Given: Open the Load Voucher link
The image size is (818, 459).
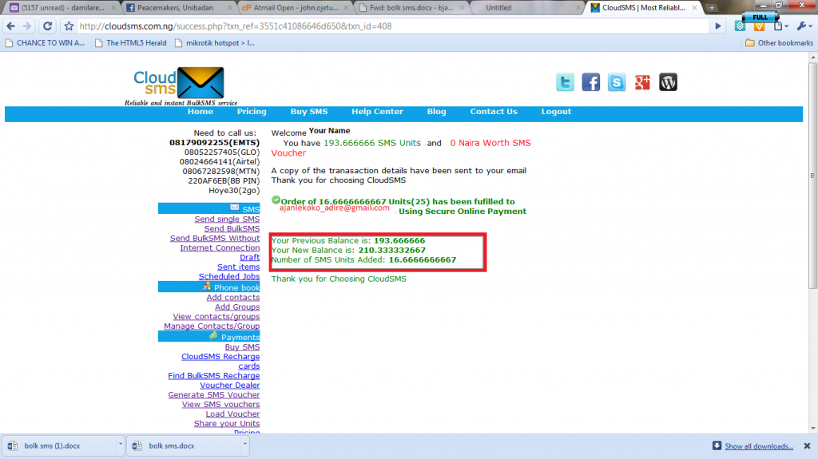Looking at the screenshot, I should [232, 414].
